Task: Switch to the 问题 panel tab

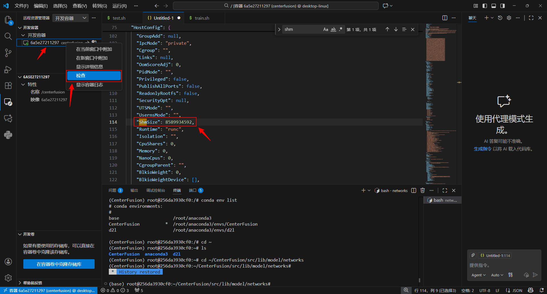Action: coord(115,190)
